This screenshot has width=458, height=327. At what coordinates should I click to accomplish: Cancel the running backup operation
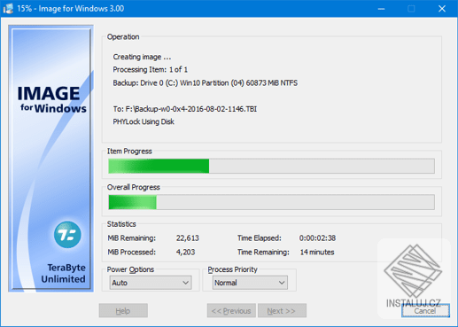coord(425,311)
